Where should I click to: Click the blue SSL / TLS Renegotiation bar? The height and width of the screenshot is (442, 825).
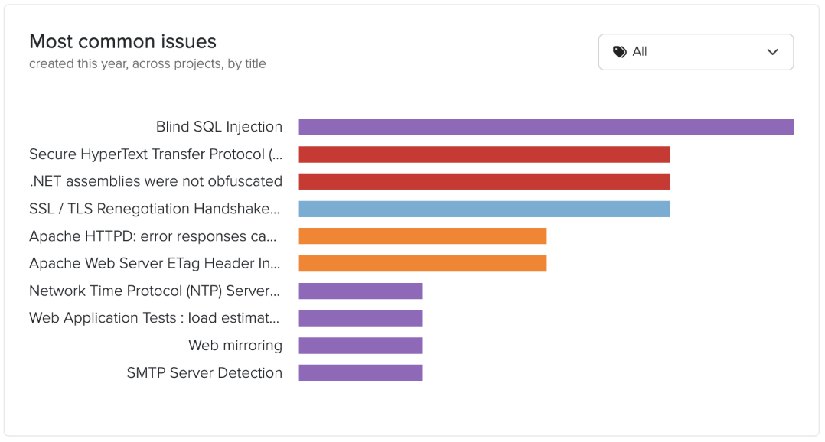click(x=482, y=208)
